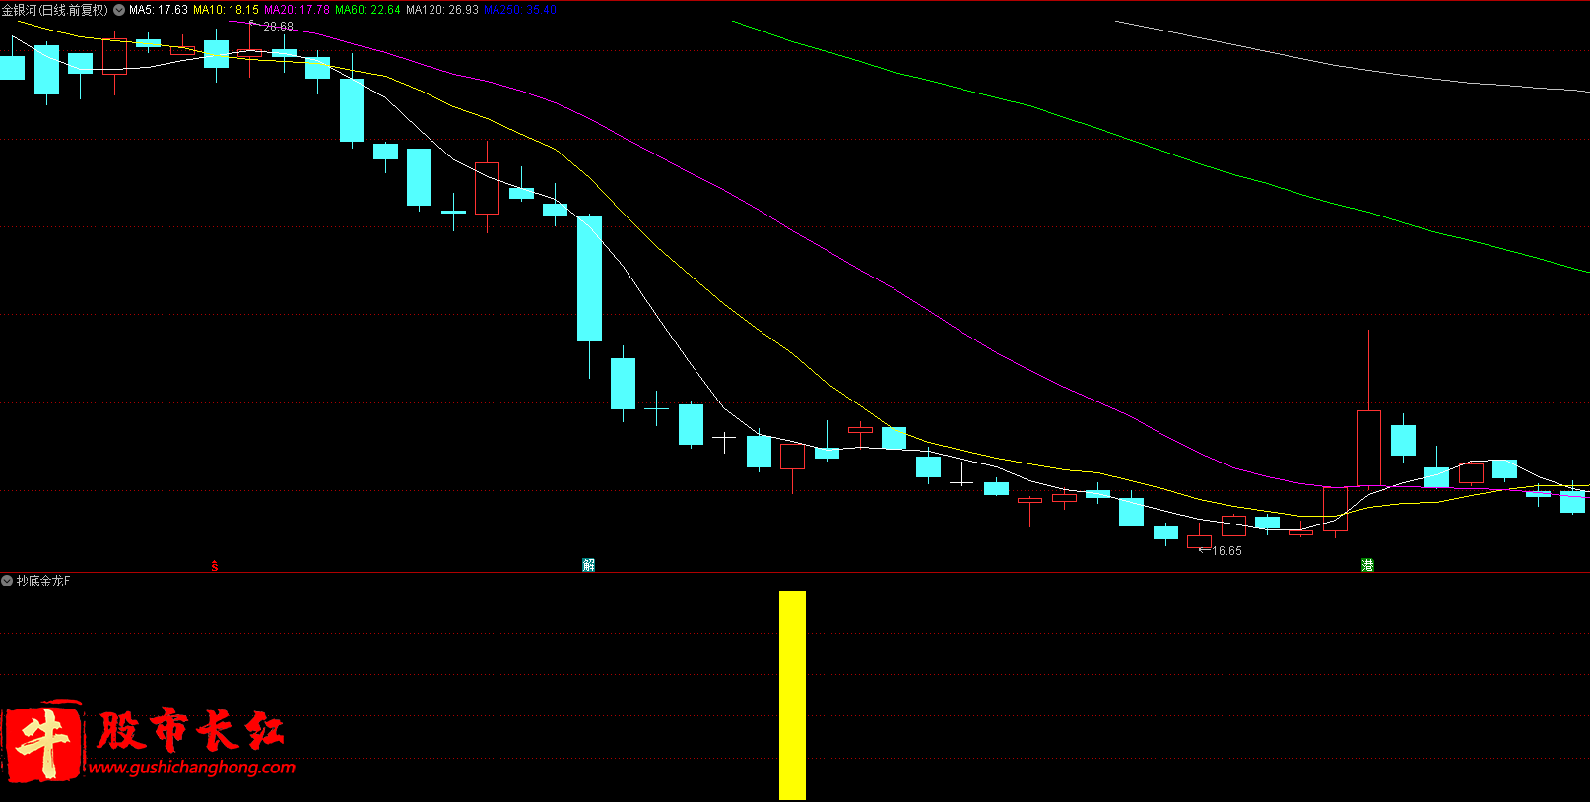The image size is (1590, 802).
Task: Click the red S marker icon
Action: [x=215, y=566]
